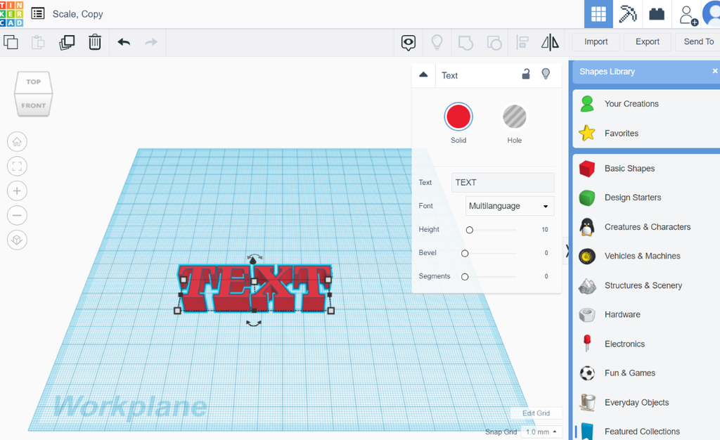Select the Solid red color swatch
Viewport: 720px width, 440px height.
(x=458, y=117)
